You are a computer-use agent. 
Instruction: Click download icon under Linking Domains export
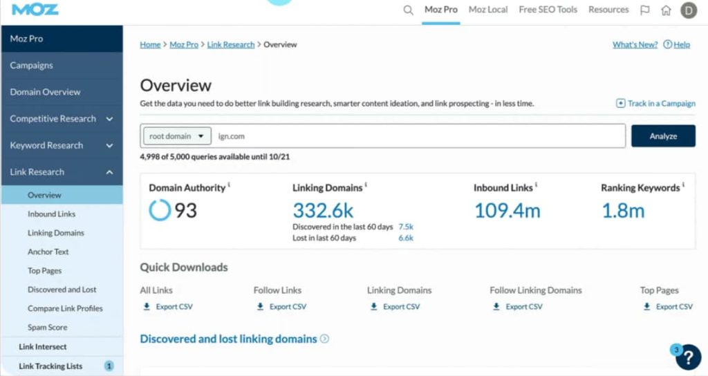[373, 306]
